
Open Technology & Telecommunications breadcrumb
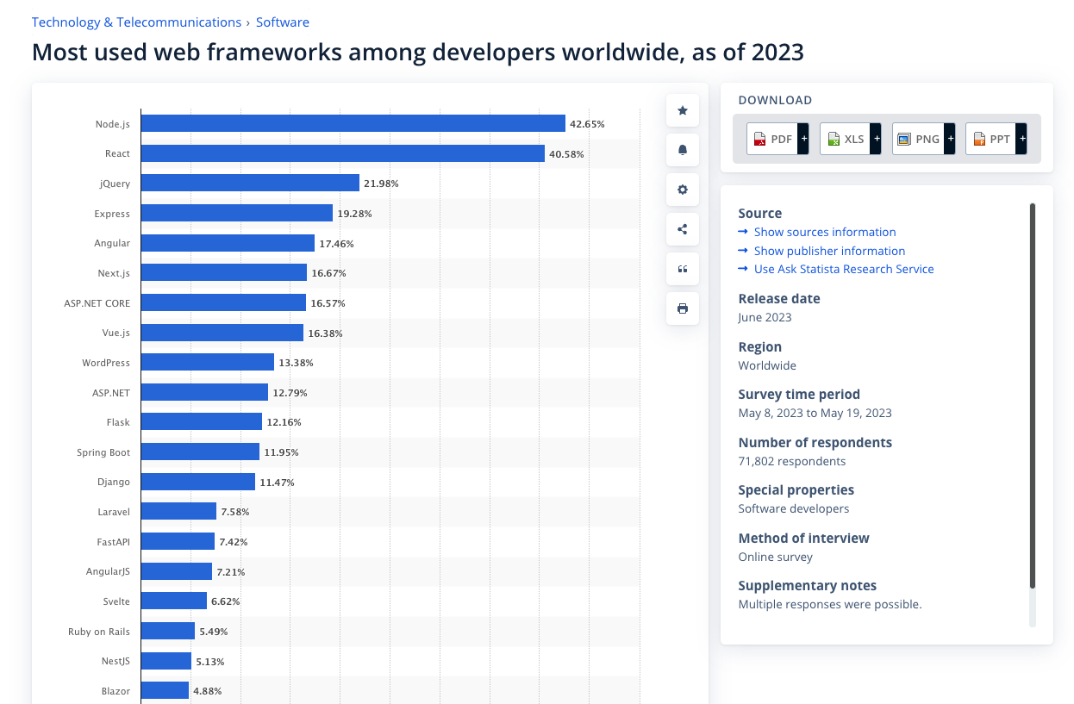[x=136, y=22]
